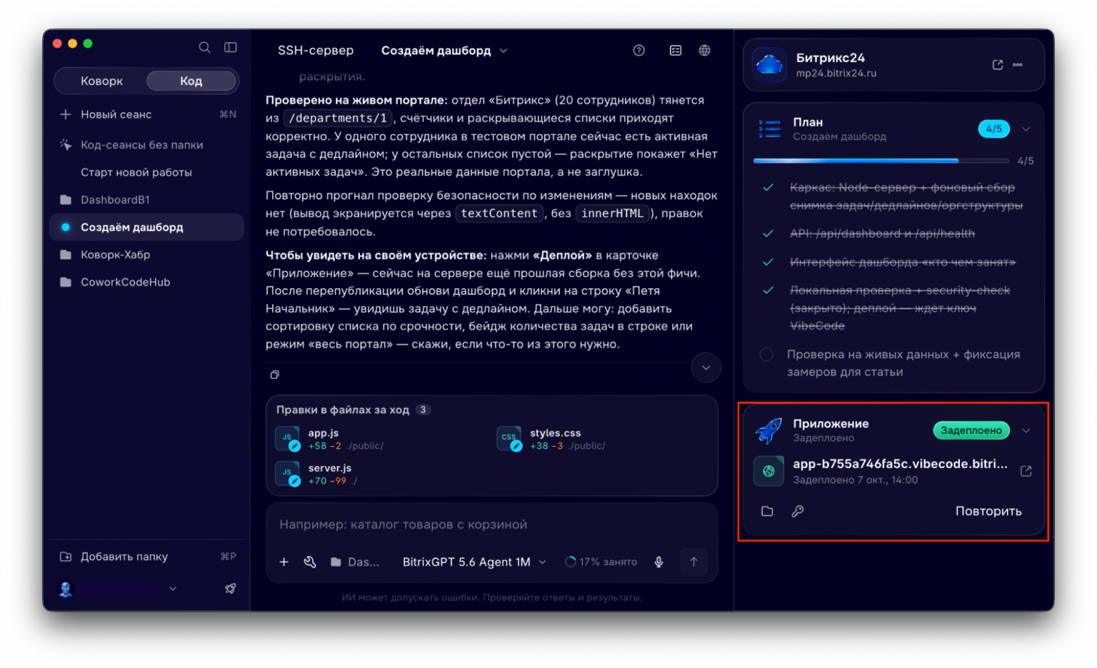Click the globe icon in top toolbar
Screen dimensions: 1097x668
pos(704,51)
